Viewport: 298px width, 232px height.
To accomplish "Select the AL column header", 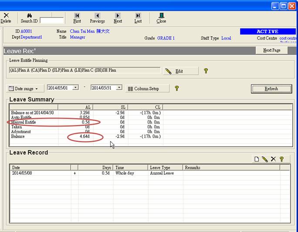I will point(75,107).
